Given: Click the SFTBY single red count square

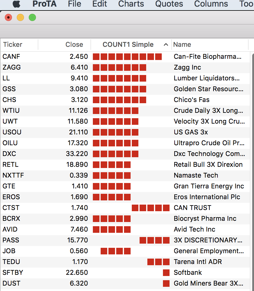Looking at the screenshot, I should pos(166,273).
